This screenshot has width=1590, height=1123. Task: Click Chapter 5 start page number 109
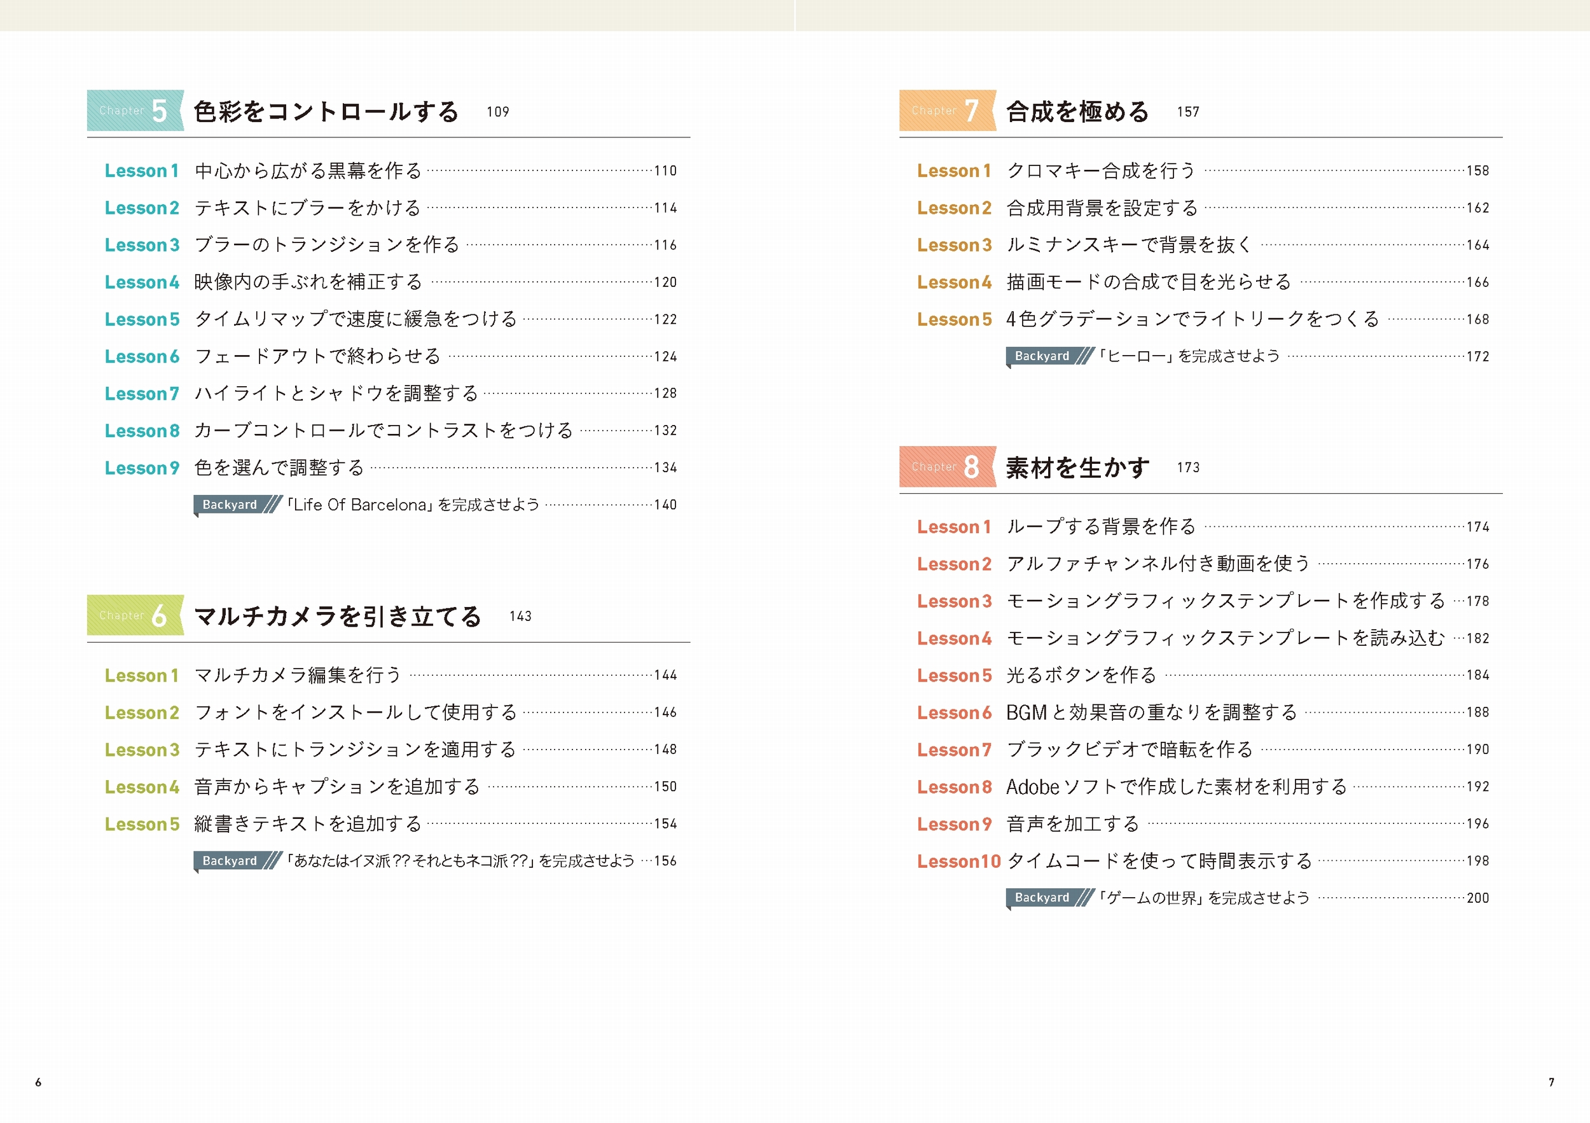point(498,111)
